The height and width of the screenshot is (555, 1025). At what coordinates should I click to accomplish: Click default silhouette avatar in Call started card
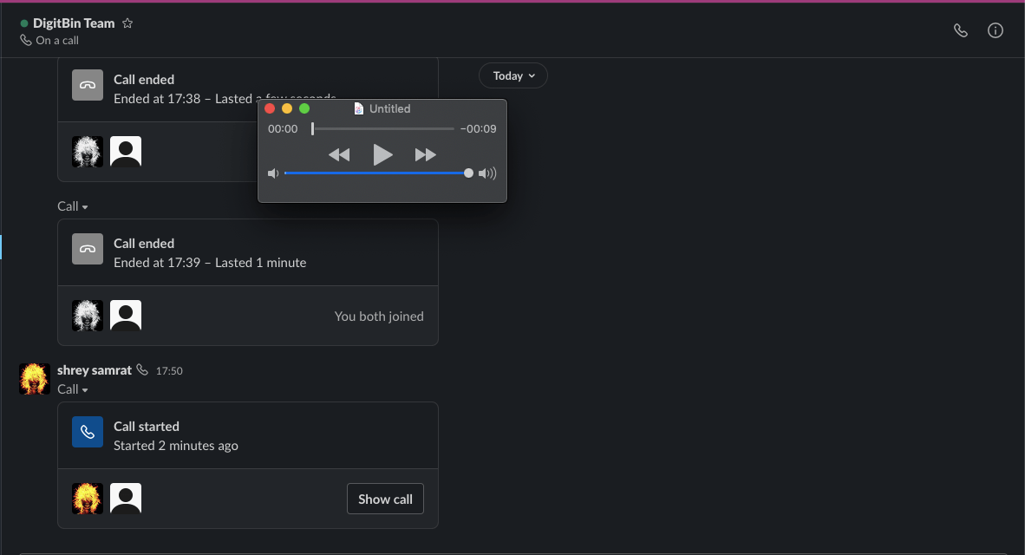[126, 499]
